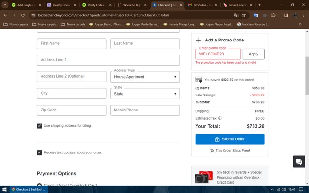Image resolution: width=309 pixels, height=193 pixels.
Task: Open Franela Manga Larga bookmark
Action: [x=180, y=24]
